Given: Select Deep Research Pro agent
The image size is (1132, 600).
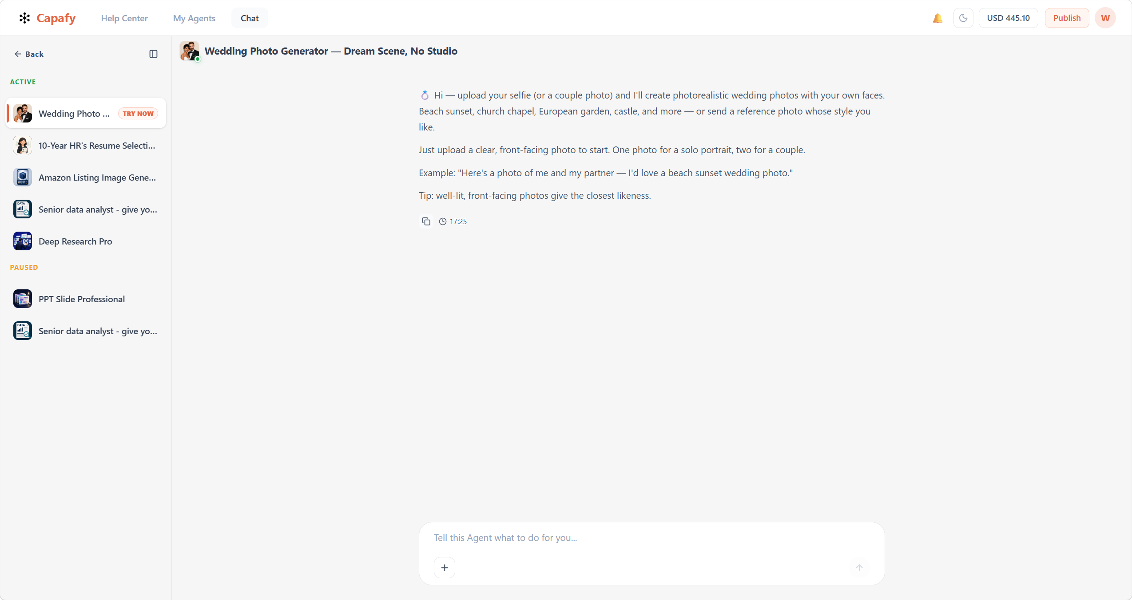Looking at the screenshot, I should click(x=86, y=241).
